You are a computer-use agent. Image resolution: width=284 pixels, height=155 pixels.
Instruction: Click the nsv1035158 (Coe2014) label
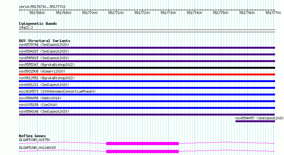(x=38, y=105)
